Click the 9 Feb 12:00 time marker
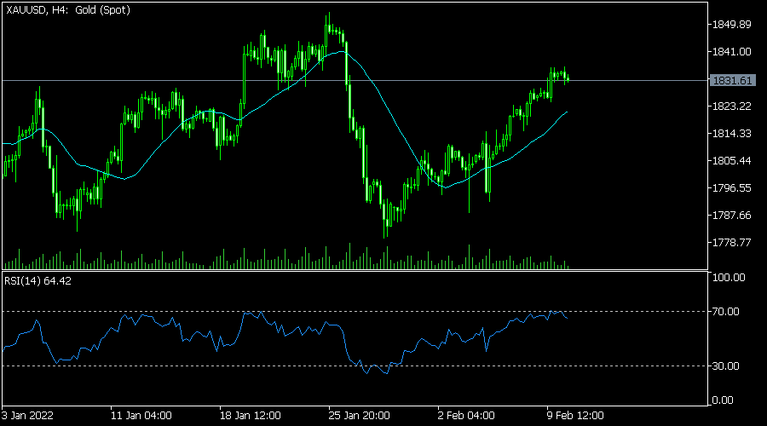This screenshot has height=426, width=767. [x=575, y=416]
